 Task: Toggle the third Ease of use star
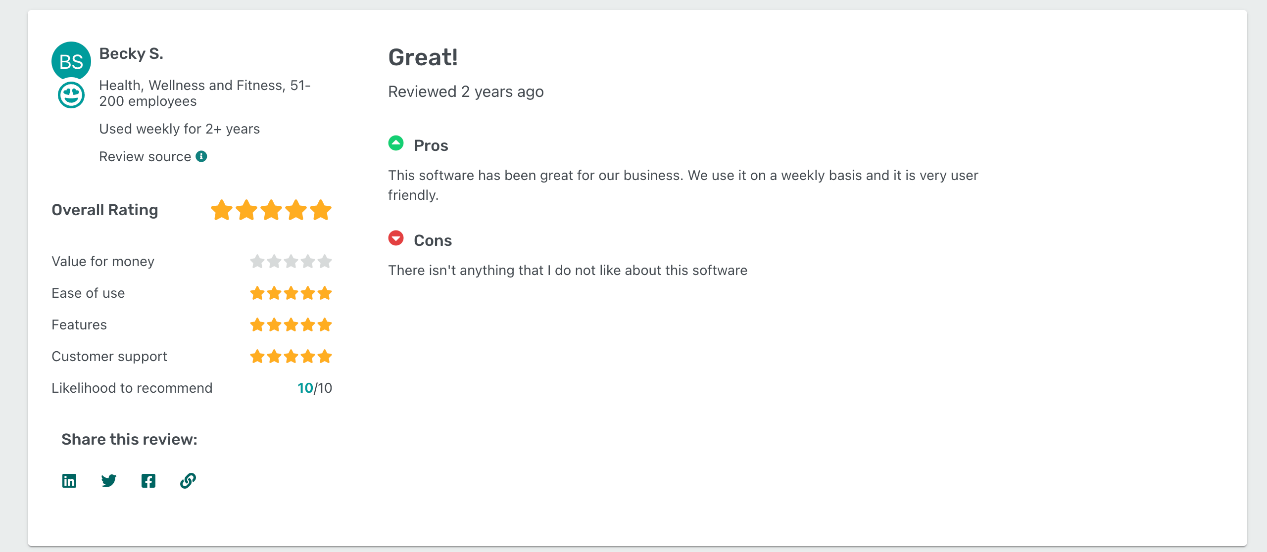click(291, 293)
